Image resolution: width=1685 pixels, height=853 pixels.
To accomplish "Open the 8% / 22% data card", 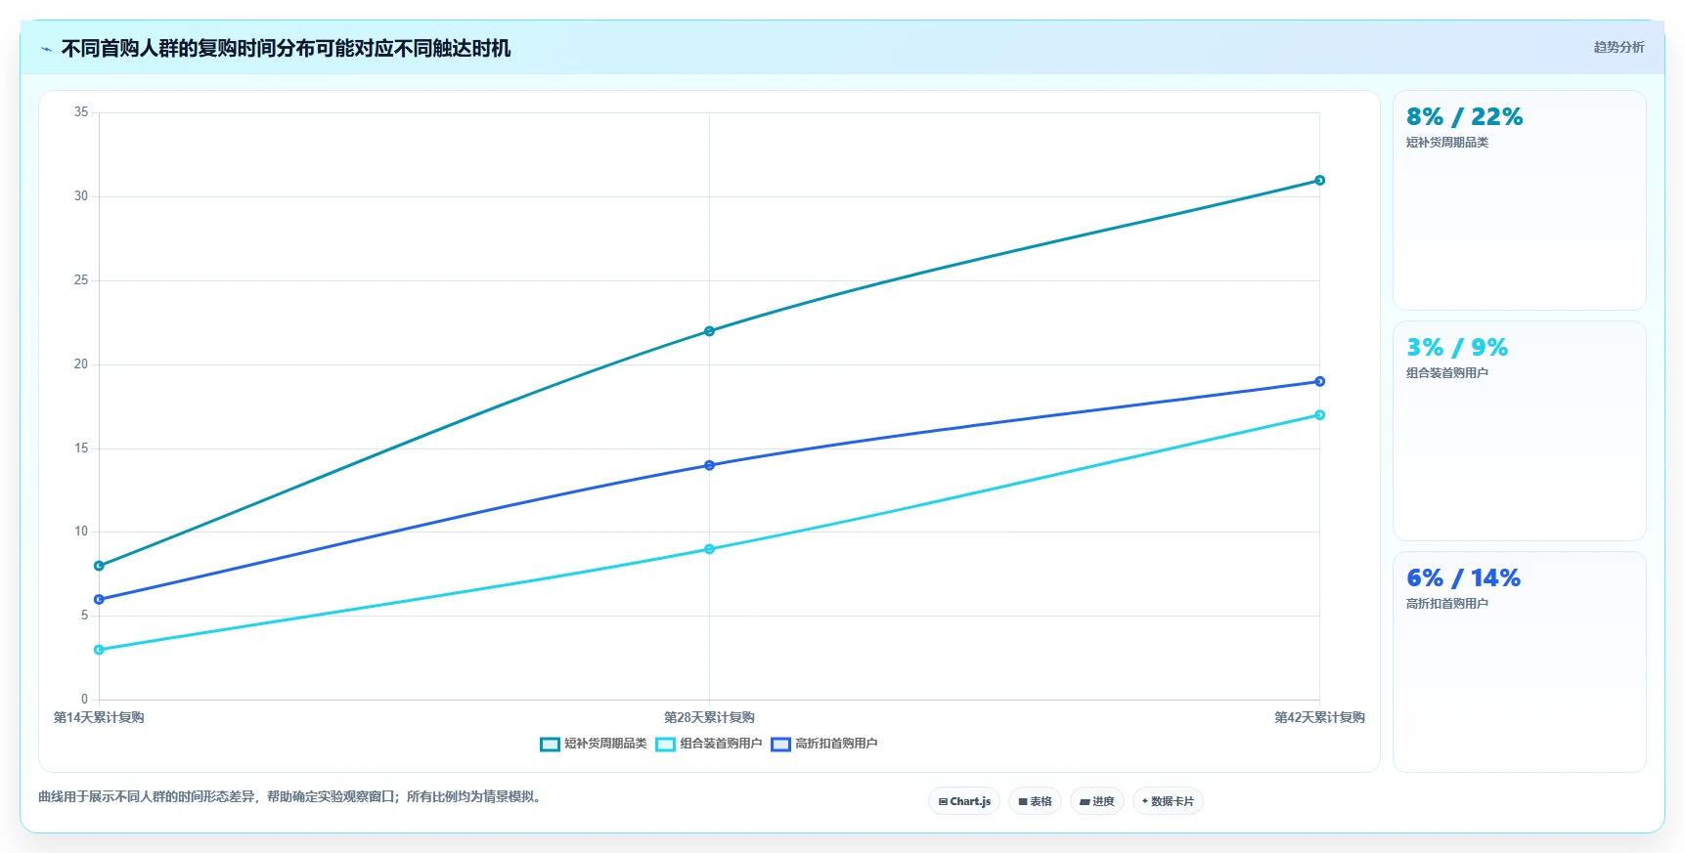I will pyautogui.click(x=1519, y=200).
